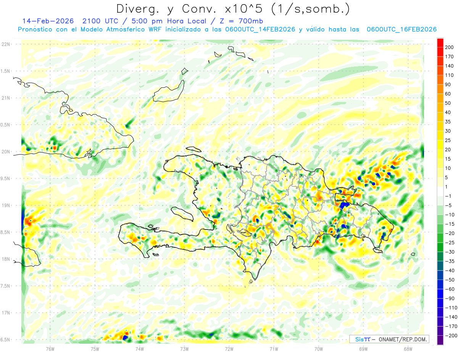This screenshot has width=458, height=354.
Task: Click the color bar label '-10'
Action: (449, 215)
